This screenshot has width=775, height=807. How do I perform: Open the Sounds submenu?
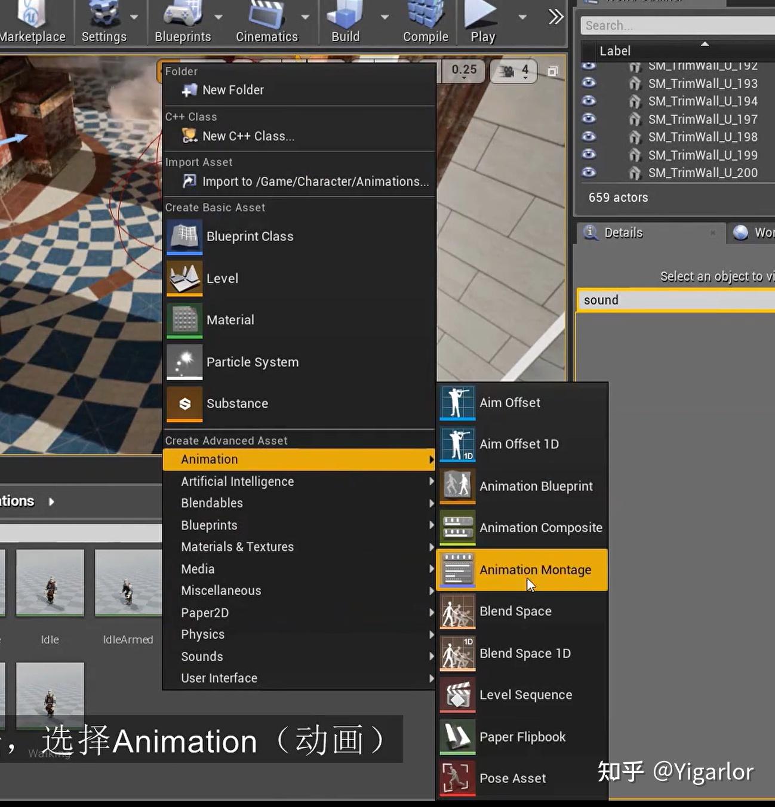tap(299, 657)
